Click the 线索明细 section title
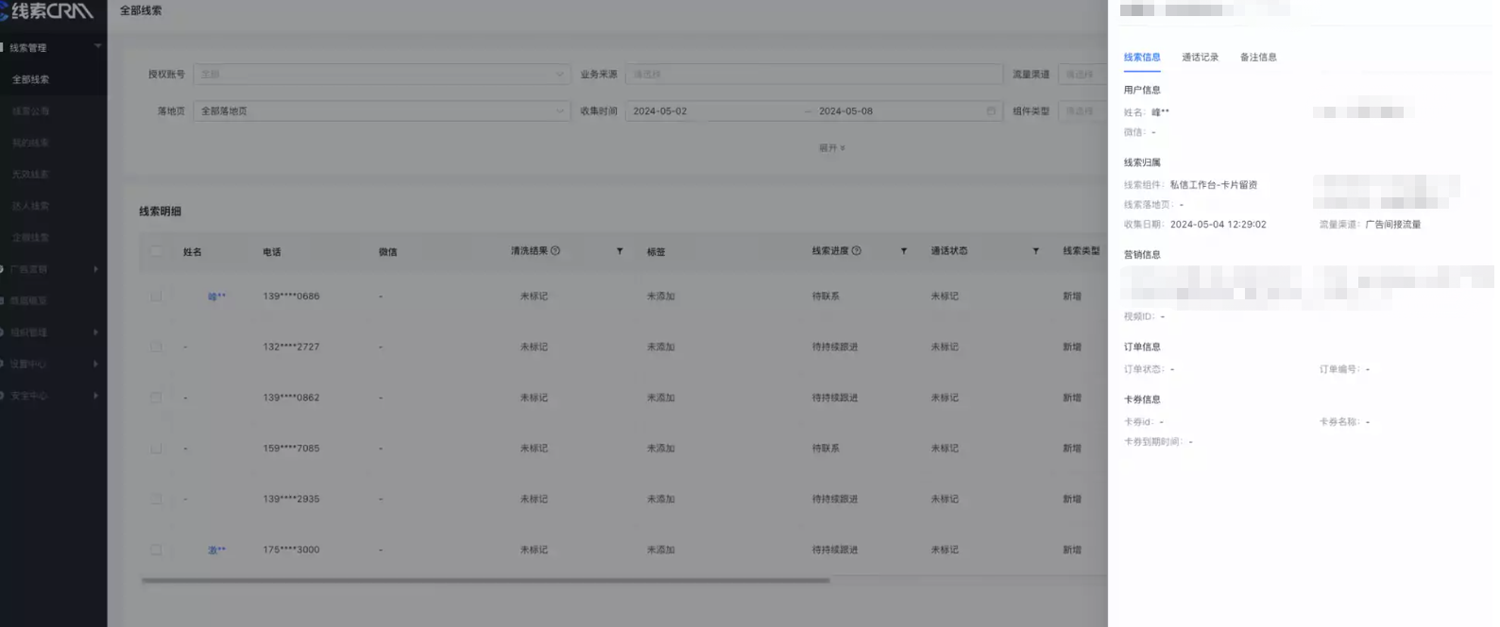This screenshot has width=1500, height=627. 161,212
